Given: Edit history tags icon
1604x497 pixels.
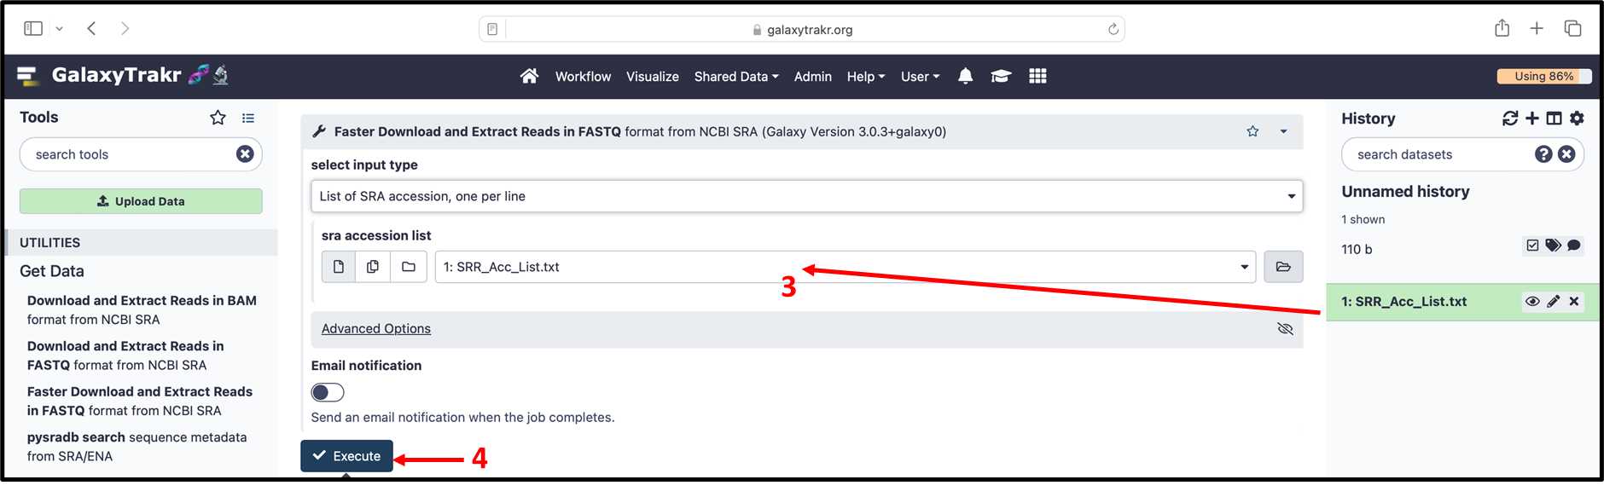Looking at the screenshot, I should coord(1553,246).
